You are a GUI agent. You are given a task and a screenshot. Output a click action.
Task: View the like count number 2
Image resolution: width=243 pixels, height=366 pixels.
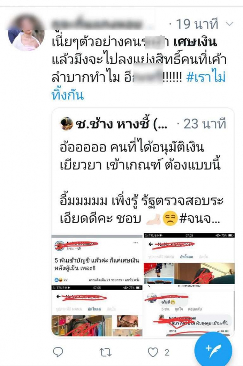[x=166, y=353]
